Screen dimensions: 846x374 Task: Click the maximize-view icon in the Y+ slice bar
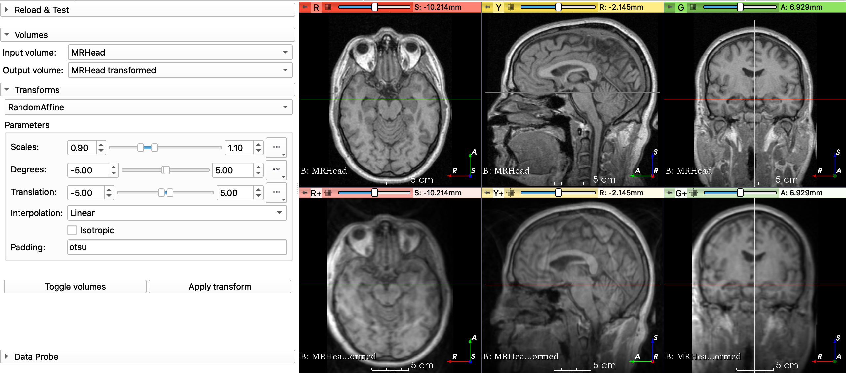(x=511, y=193)
